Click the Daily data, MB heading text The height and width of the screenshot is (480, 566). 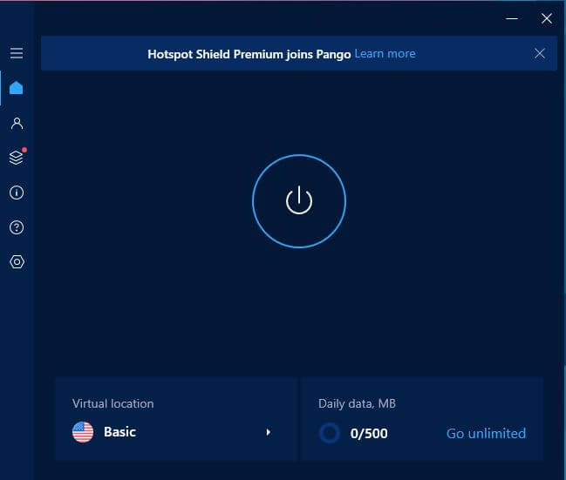357,404
